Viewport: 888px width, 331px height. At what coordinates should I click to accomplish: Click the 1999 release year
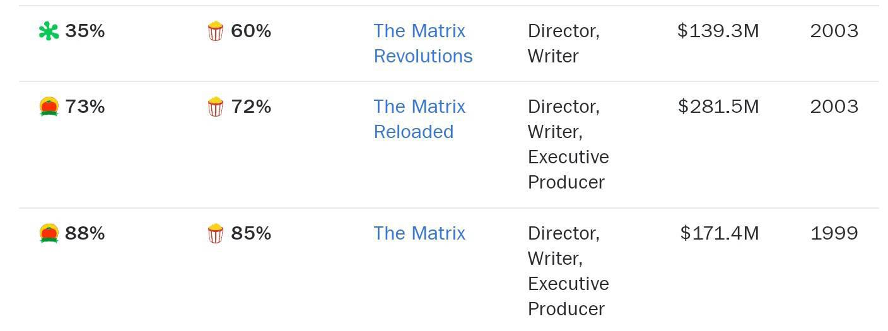click(834, 233)
